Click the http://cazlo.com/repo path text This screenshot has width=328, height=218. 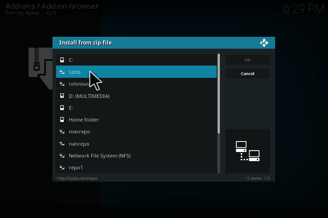(x=77, y=178)
